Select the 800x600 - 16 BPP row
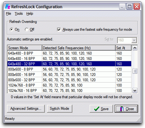The image size is (145, 128). (x=70, y=75)
